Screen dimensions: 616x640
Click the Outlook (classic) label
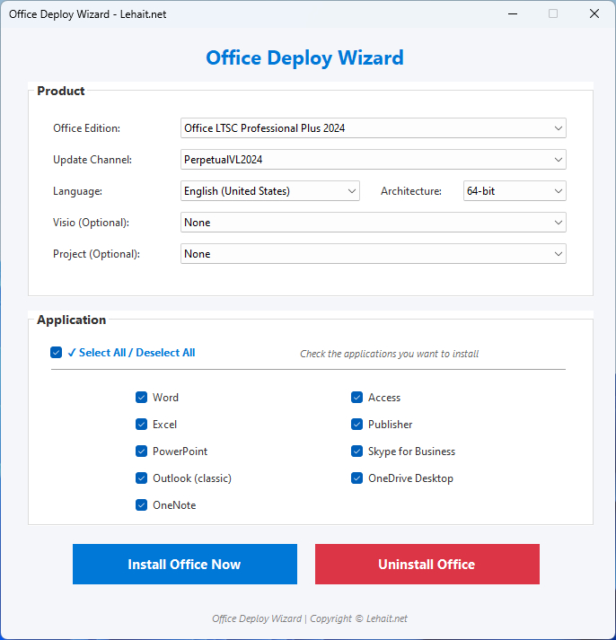coord(192,478)
